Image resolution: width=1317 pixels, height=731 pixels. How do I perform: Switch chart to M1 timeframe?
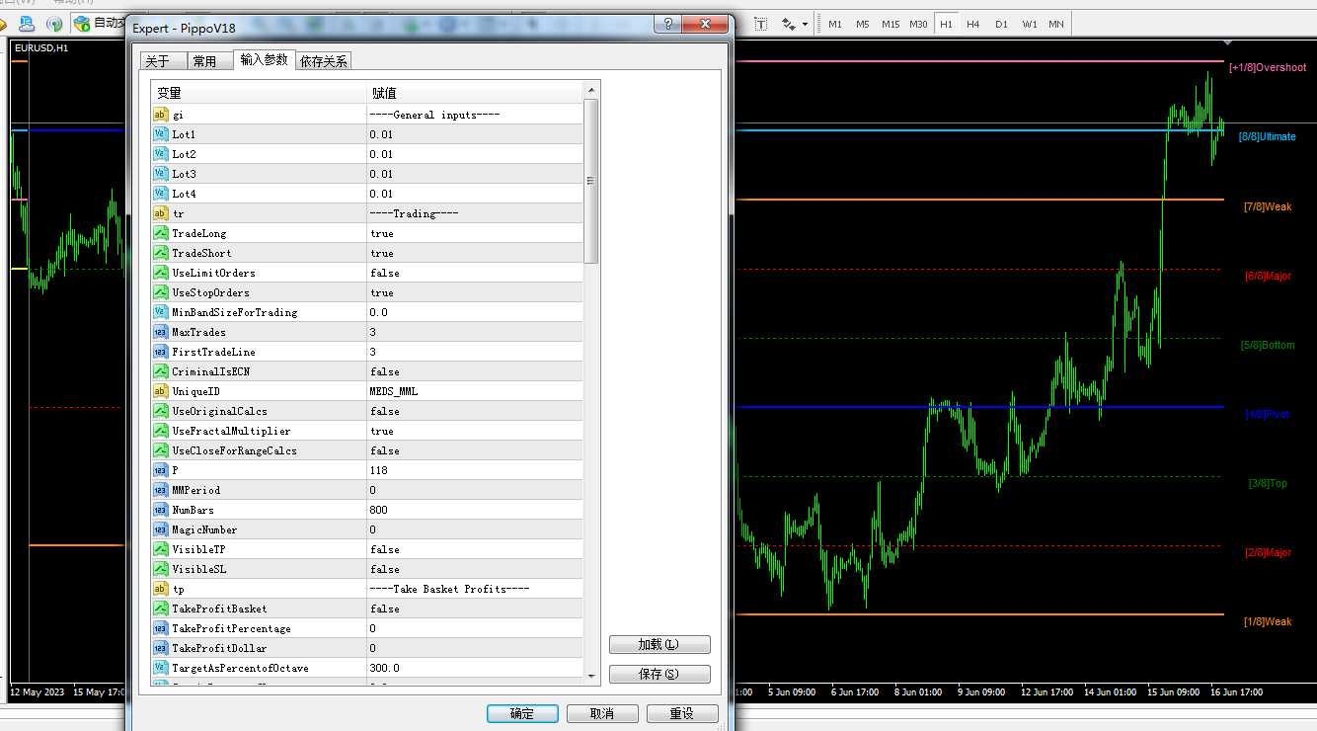[835, 24]
